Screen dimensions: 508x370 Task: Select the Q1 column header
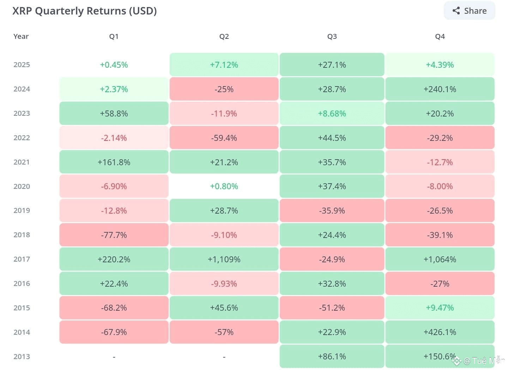(114, 36)
